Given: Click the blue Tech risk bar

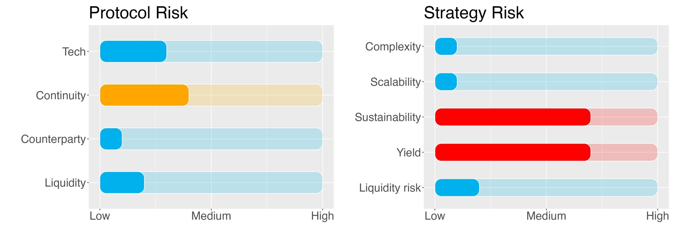Looking at the screenshot, I should click(x=133, y=51).
